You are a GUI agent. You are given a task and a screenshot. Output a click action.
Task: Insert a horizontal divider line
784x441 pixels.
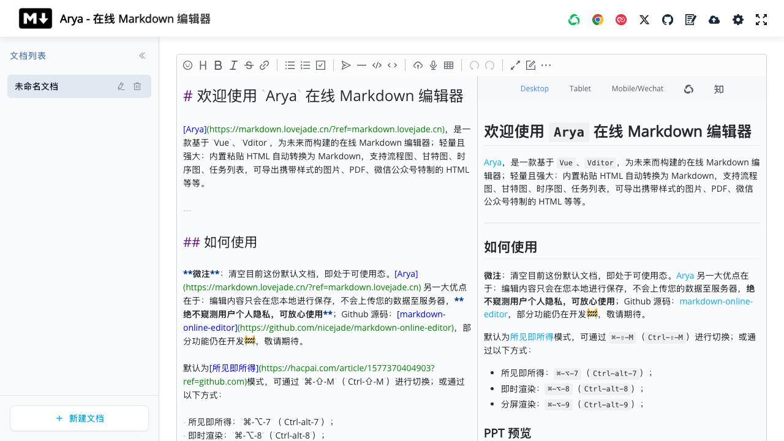pyautogui.click(x=361, y=65)
